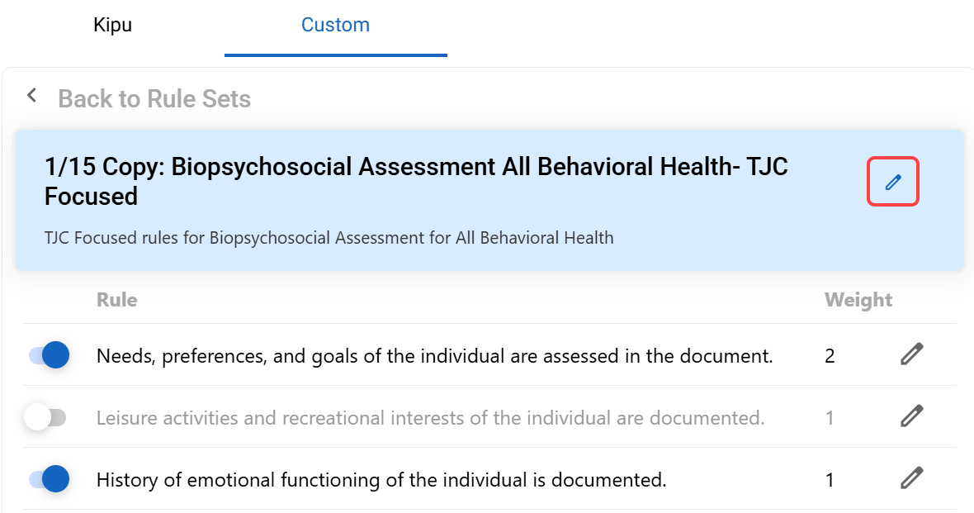Edit the Needs, preferences, and goals rule
The image size is (974, 513).
[x=910, y=355]
